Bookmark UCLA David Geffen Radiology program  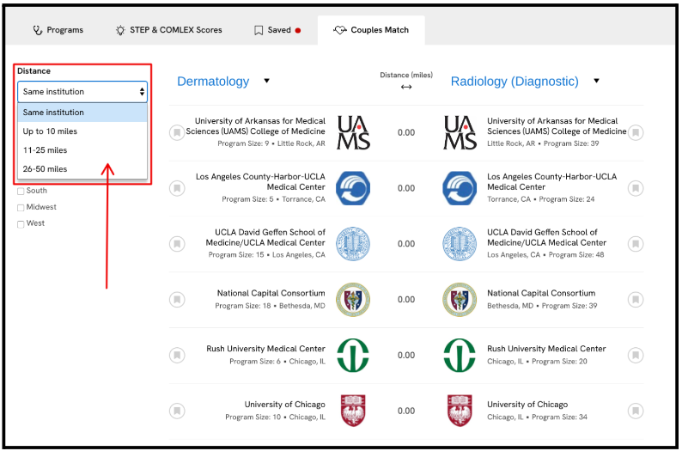[x=636, y=244]
